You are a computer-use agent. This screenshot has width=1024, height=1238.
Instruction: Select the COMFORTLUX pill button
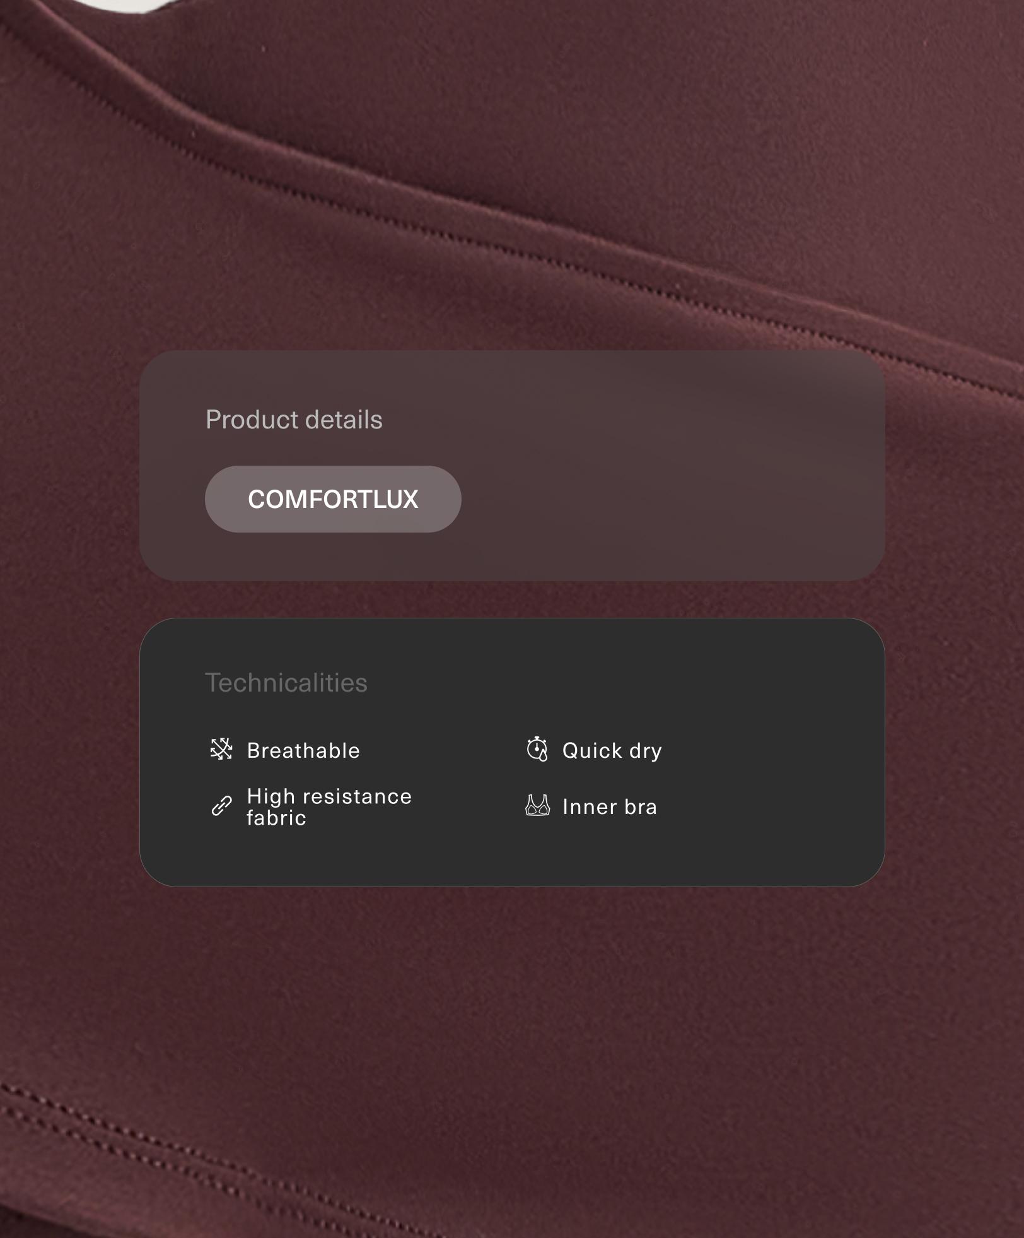[x=333, y=499]
